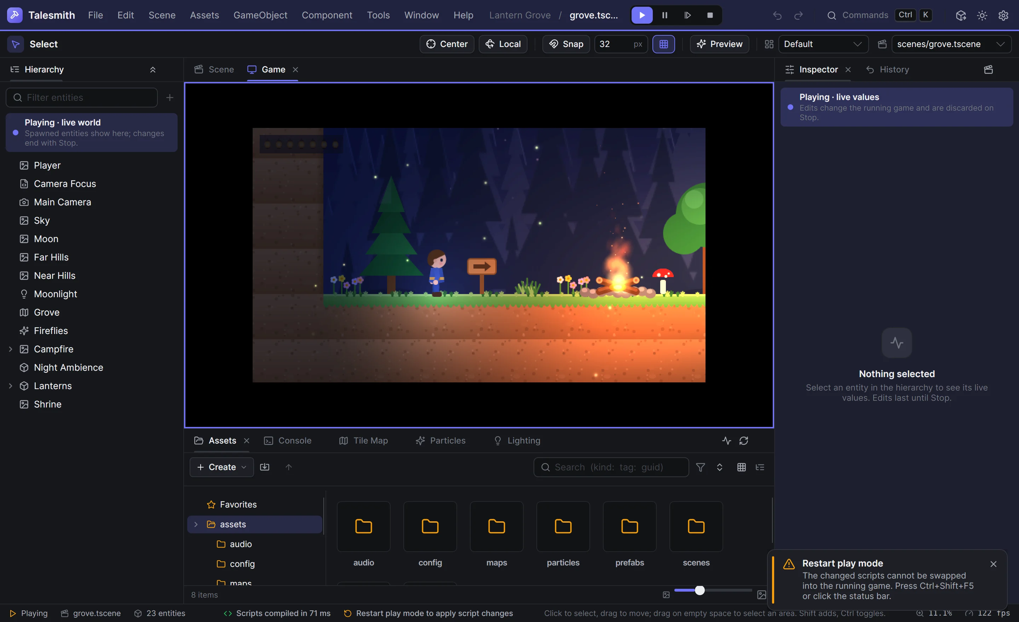1019x622 pixels.
Task: Open the Commands palette search
Action: (x=879, y=15)
